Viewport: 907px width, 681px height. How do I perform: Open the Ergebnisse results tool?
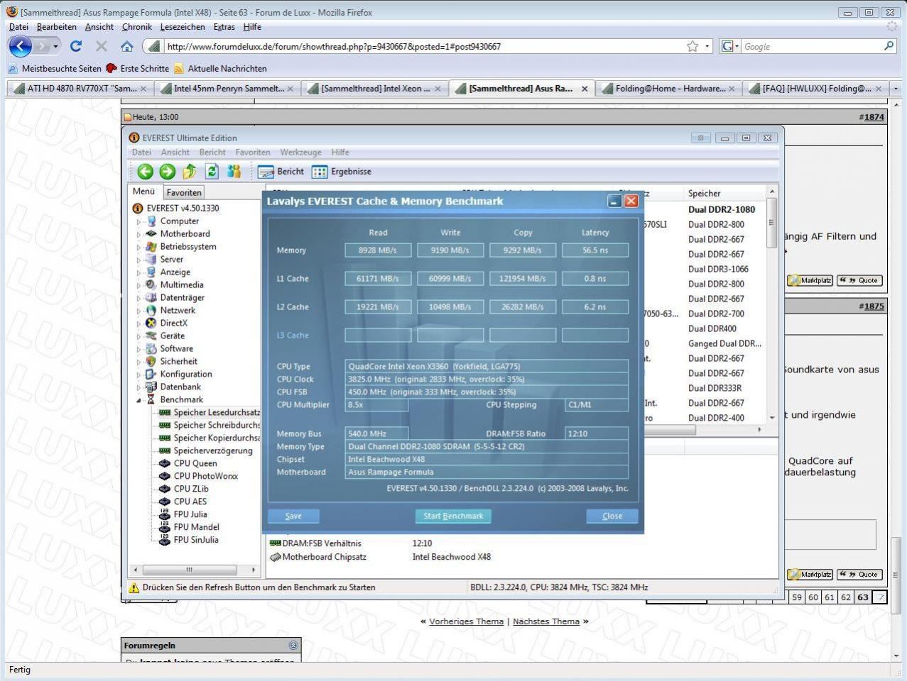click(342, 172)
